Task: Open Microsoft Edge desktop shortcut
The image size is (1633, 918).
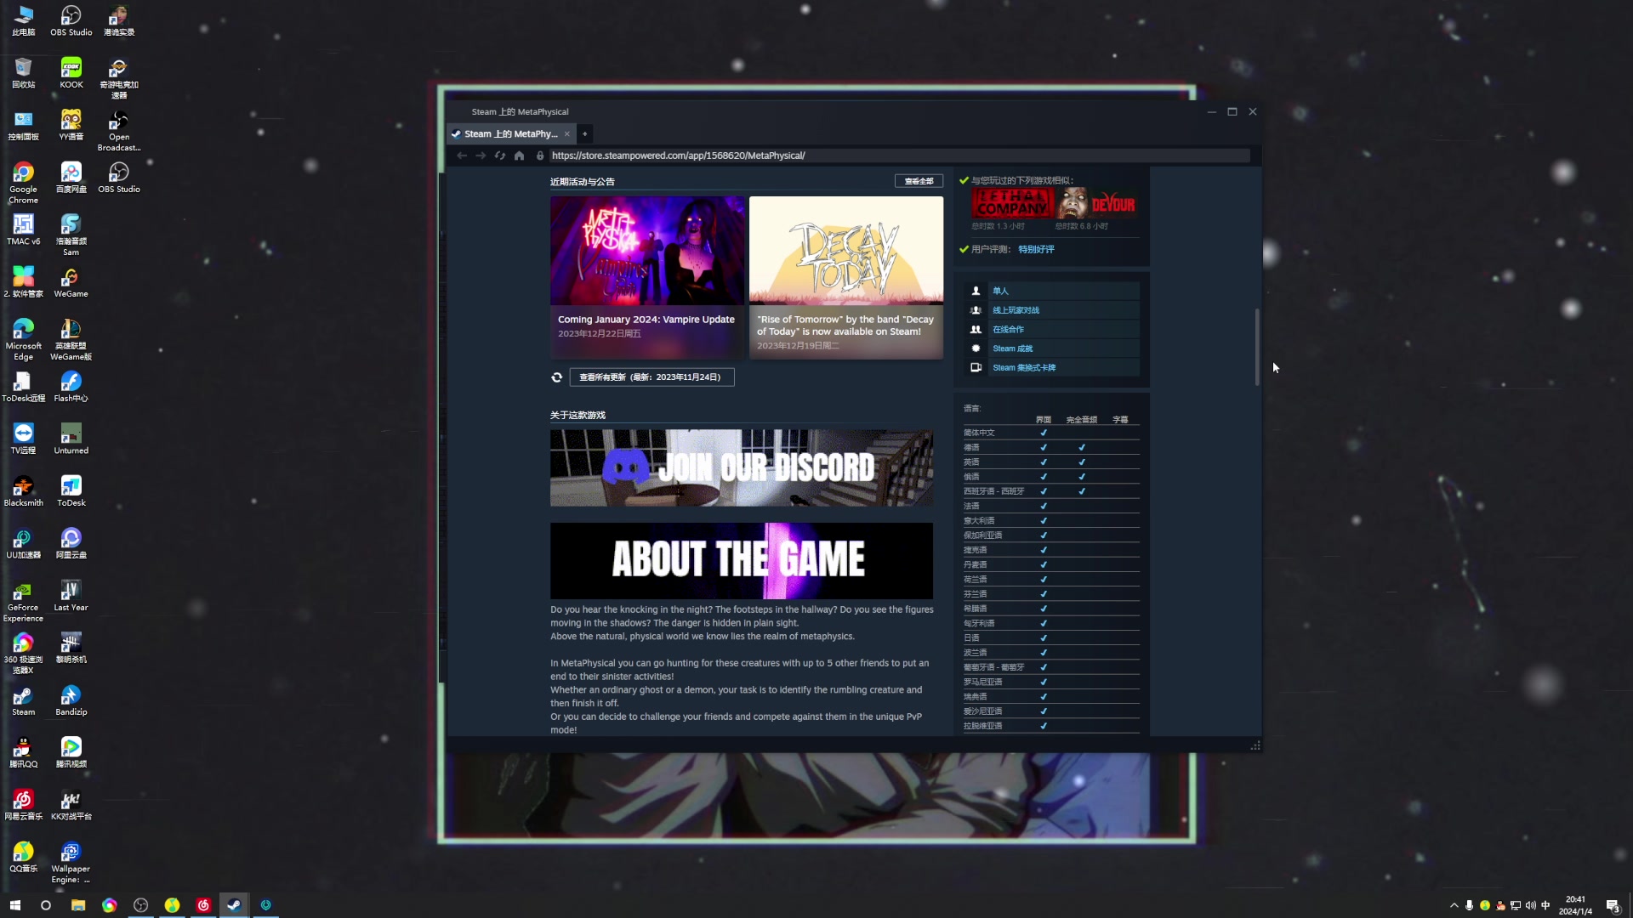Action: (x=24, y=339)
